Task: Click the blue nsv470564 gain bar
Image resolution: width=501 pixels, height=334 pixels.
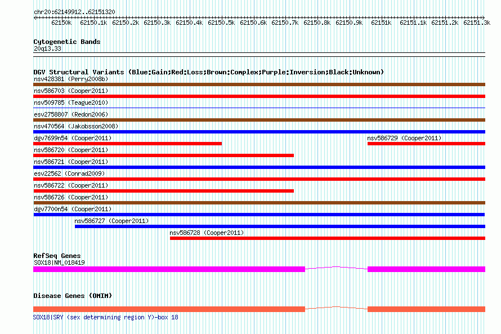Action: (x=259, y=132)
